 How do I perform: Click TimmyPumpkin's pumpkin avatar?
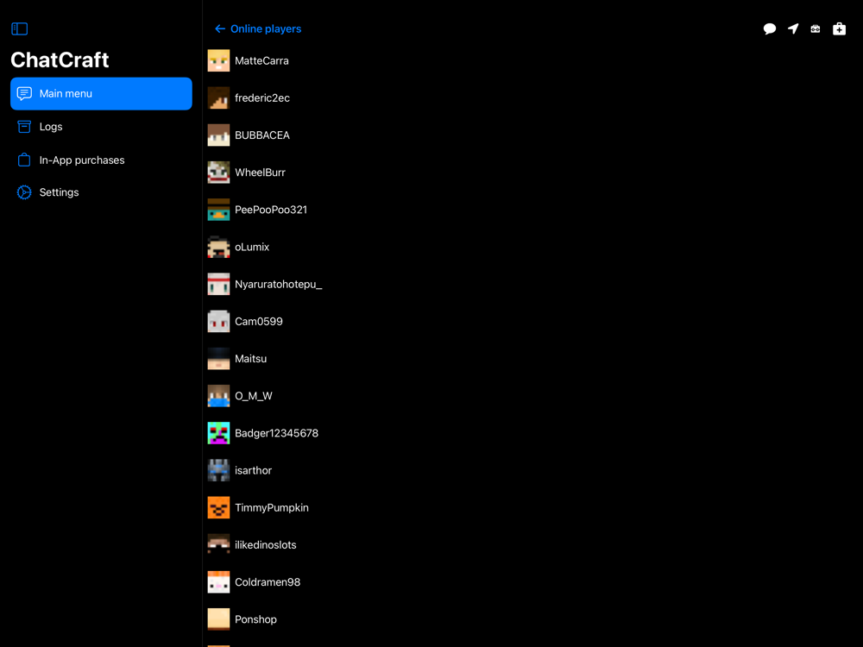[218, 508]
